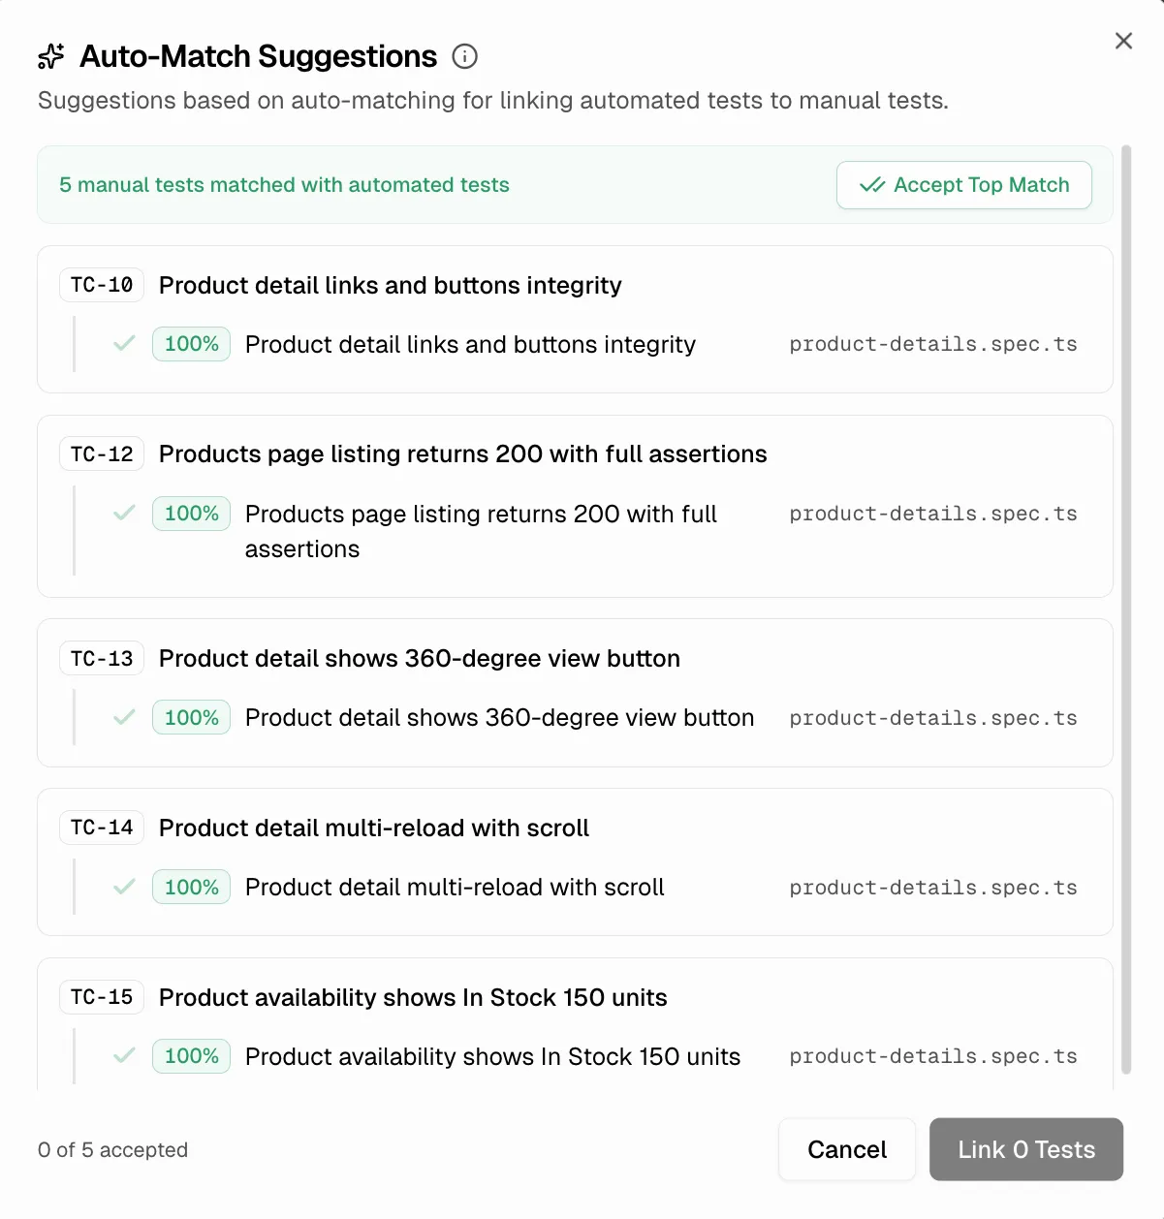Click the info icon beside Auto-Match Suggestions
Screen dimensions: 1164x1219
tap(465, 57)
